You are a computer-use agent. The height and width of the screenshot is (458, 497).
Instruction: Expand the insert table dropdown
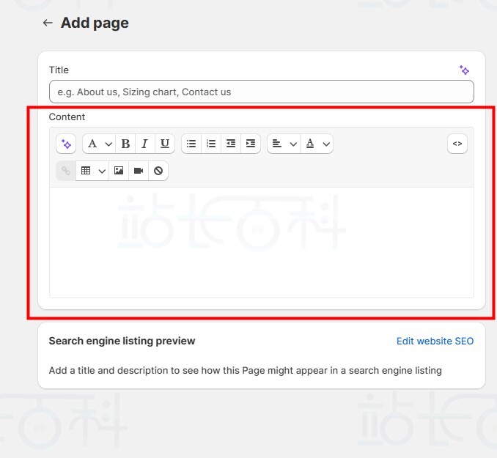point(92,171)
